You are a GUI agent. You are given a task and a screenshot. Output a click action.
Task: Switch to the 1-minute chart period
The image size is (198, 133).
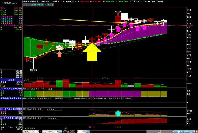25,5
